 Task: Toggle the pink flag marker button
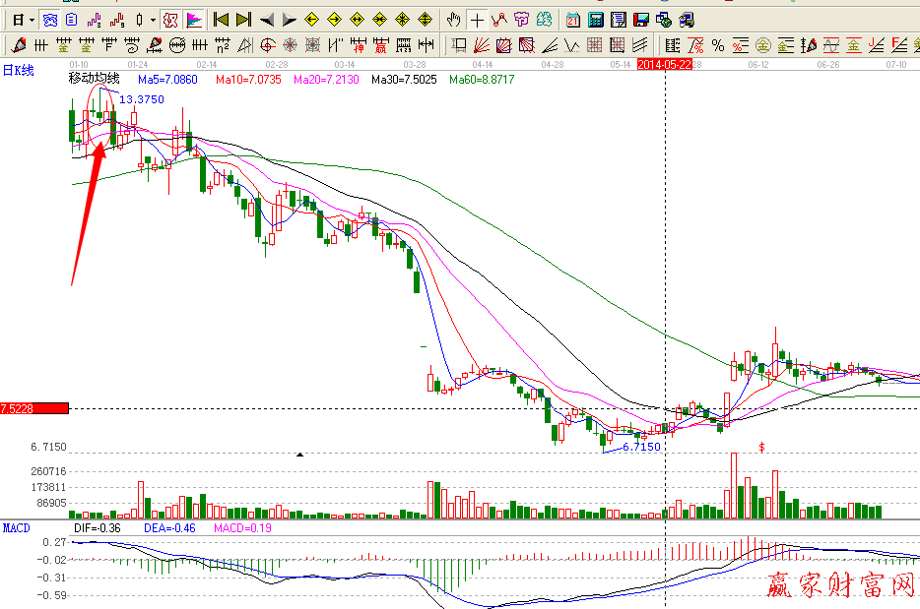(x=193, y=19)
